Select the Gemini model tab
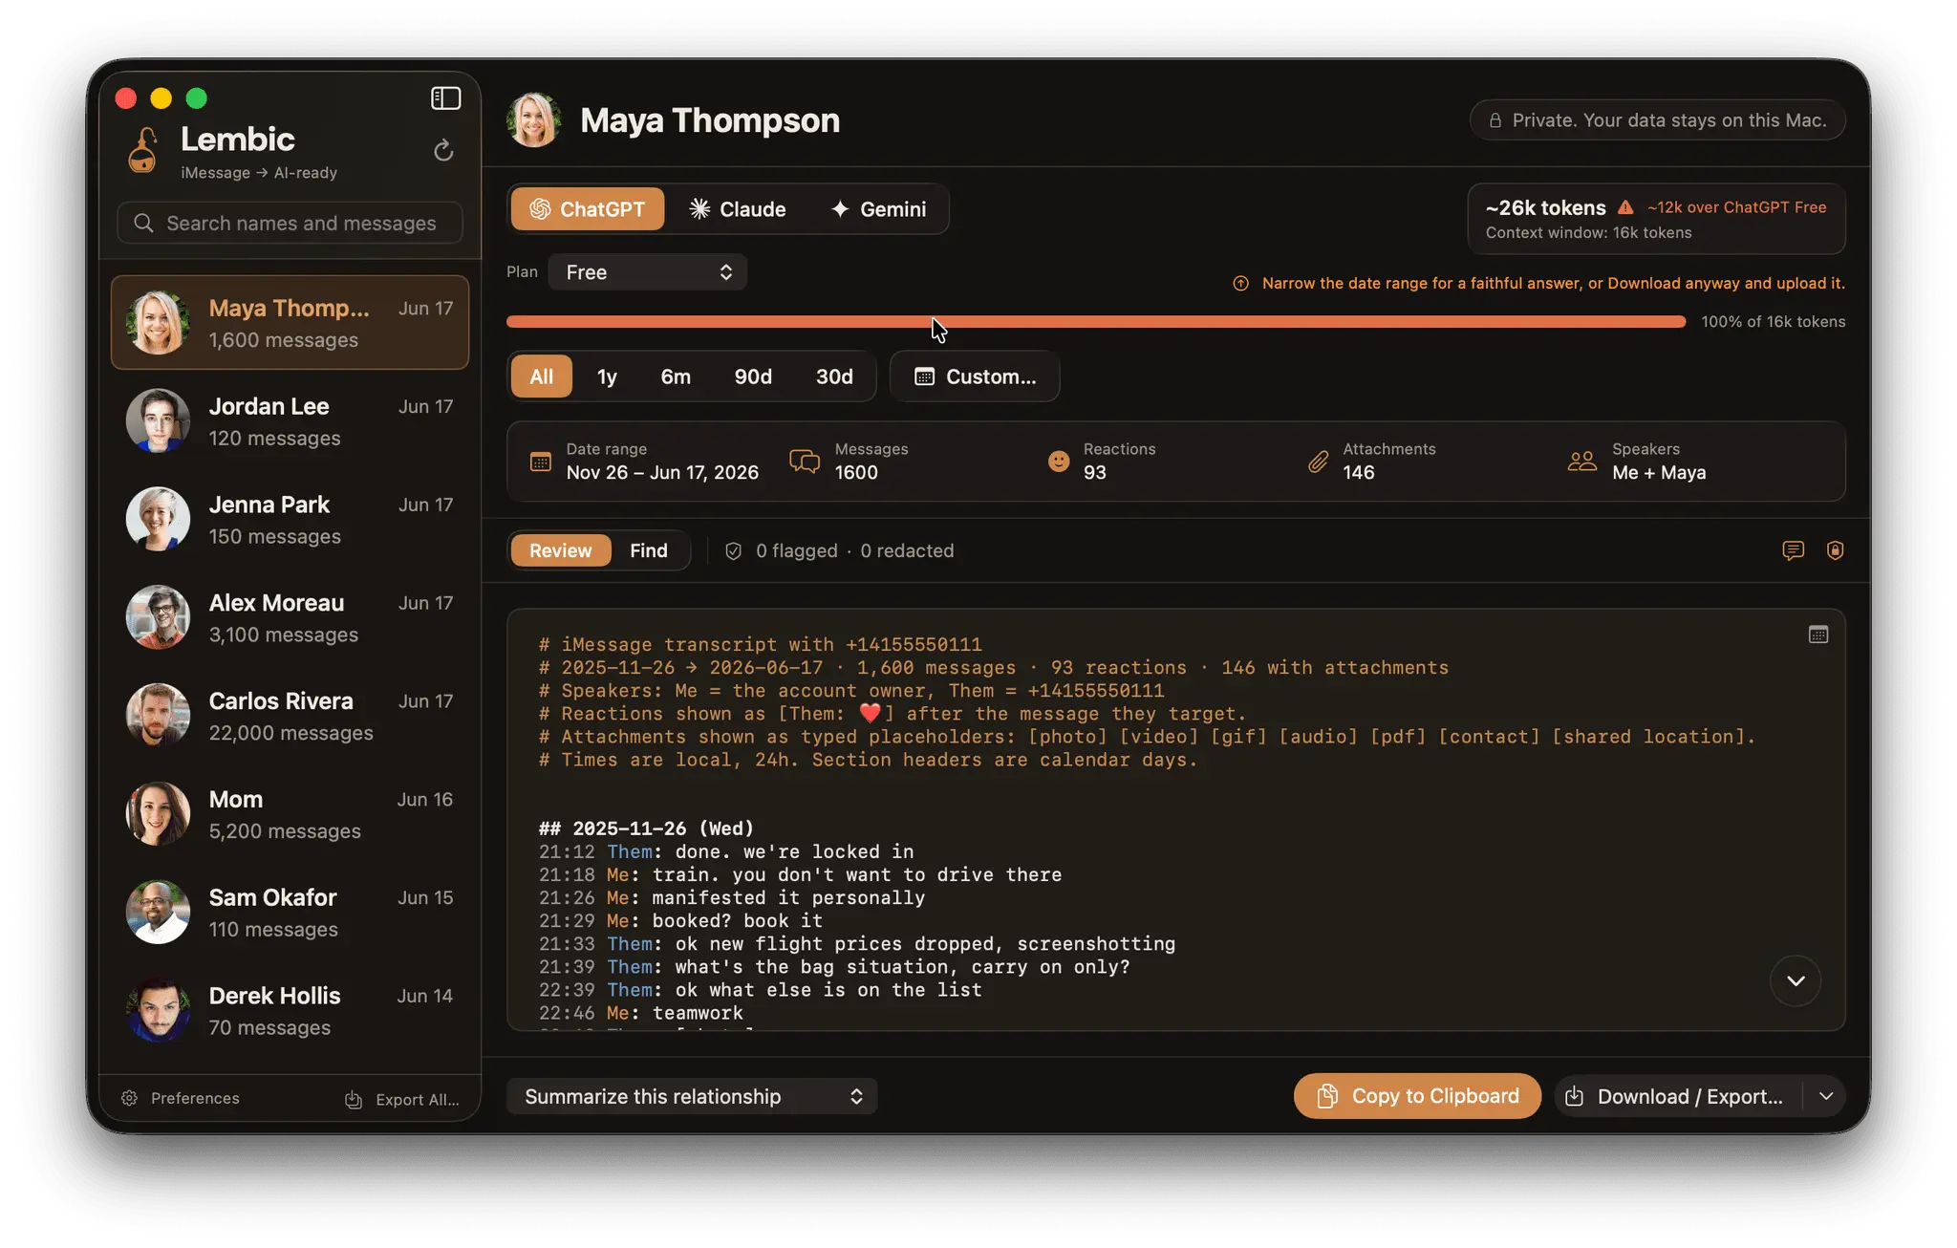Screen dimensions: 1957x1248 click(878, 209)
